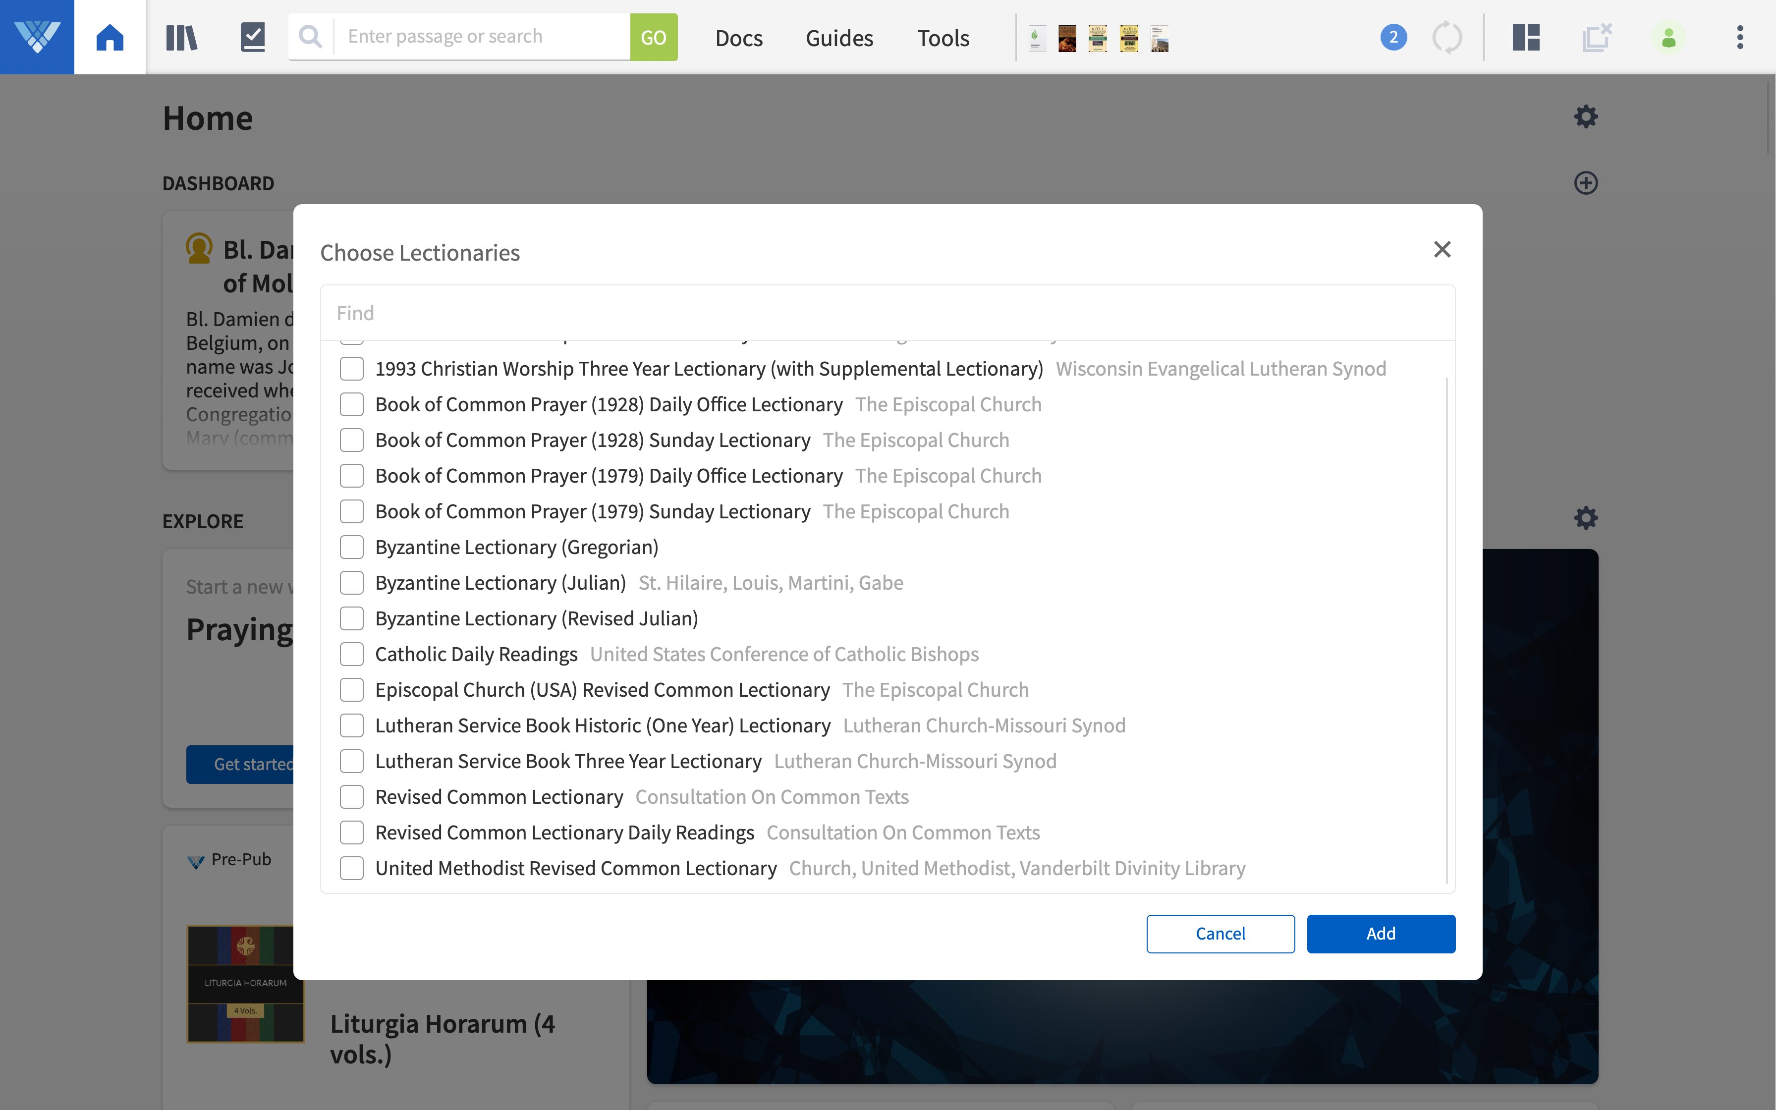
Task: Click the Liturgia Horarum (4 vols.) title
Action: [443, 1039]
